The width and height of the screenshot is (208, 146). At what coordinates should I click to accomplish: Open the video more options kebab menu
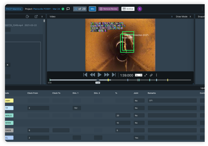click(156, 75)
